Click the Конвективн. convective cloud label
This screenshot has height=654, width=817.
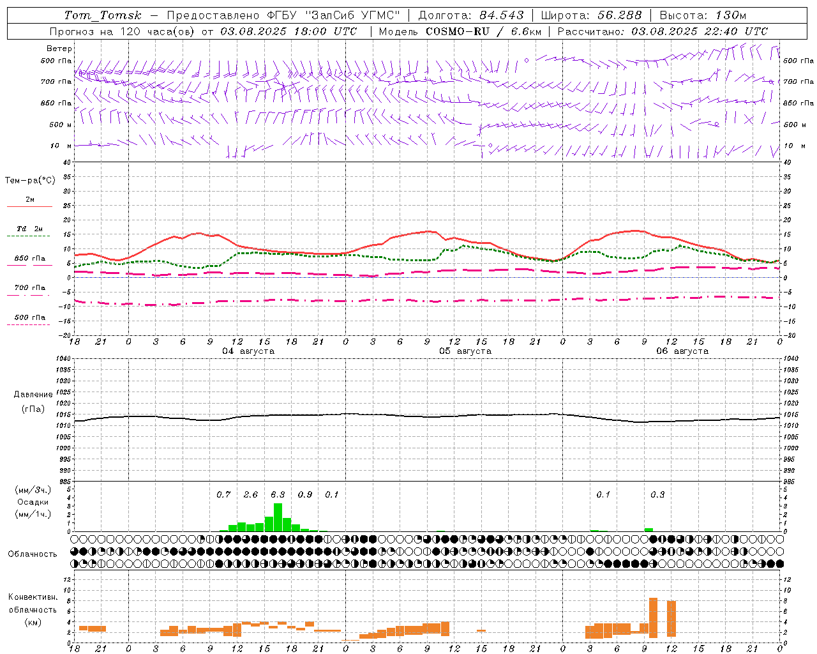[x=33, y=597]
